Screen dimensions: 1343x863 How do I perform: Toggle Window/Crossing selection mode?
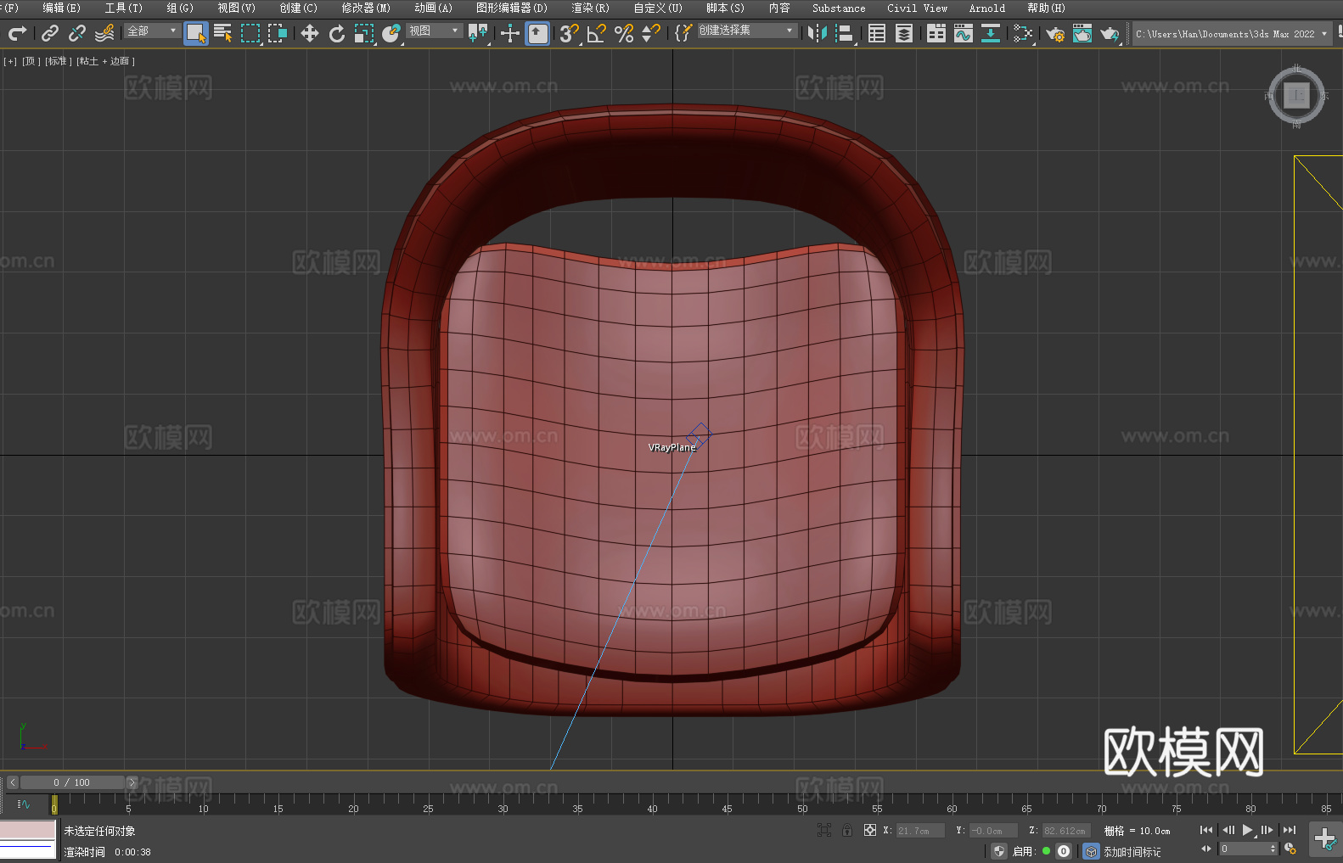pyautogui.click(x=278, y=33)
